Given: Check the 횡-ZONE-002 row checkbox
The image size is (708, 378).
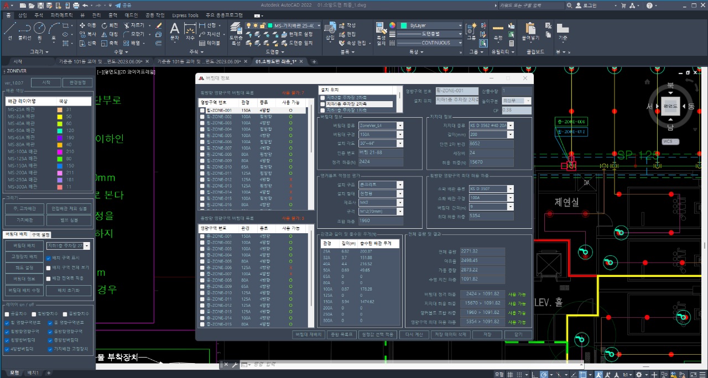Looking at the screenshot, I should point(202,117).
